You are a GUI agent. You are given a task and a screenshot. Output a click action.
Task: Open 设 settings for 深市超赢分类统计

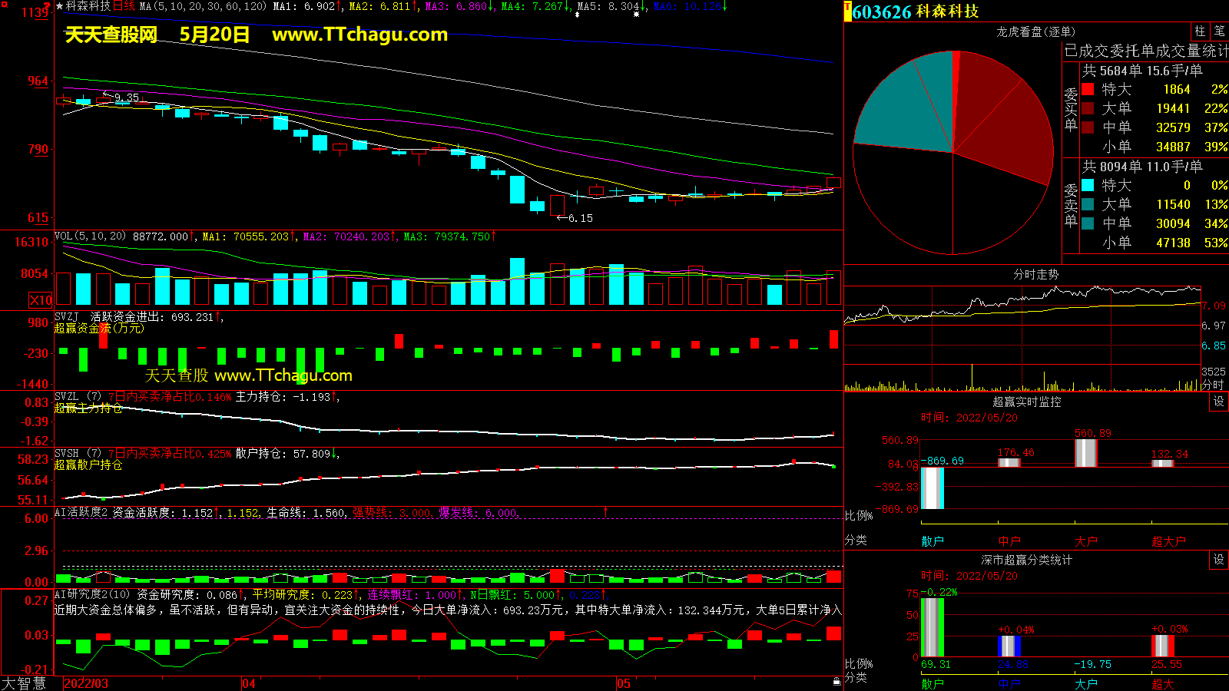(1218, 560)
